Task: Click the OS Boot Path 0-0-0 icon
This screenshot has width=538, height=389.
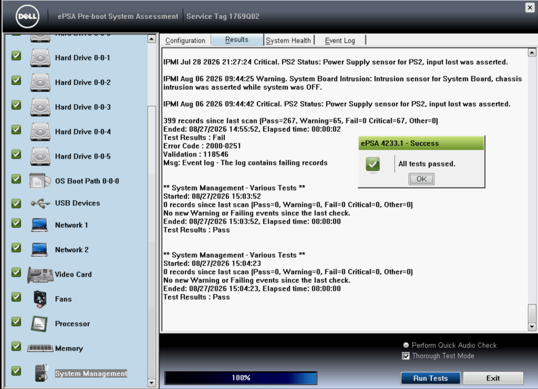Action: (40, 181)
